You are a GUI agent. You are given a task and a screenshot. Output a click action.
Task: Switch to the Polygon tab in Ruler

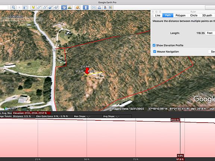click(x=180, y=15)
